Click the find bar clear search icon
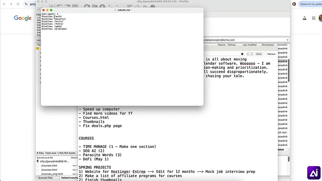The image size is (322, 181). pos(242,54)
